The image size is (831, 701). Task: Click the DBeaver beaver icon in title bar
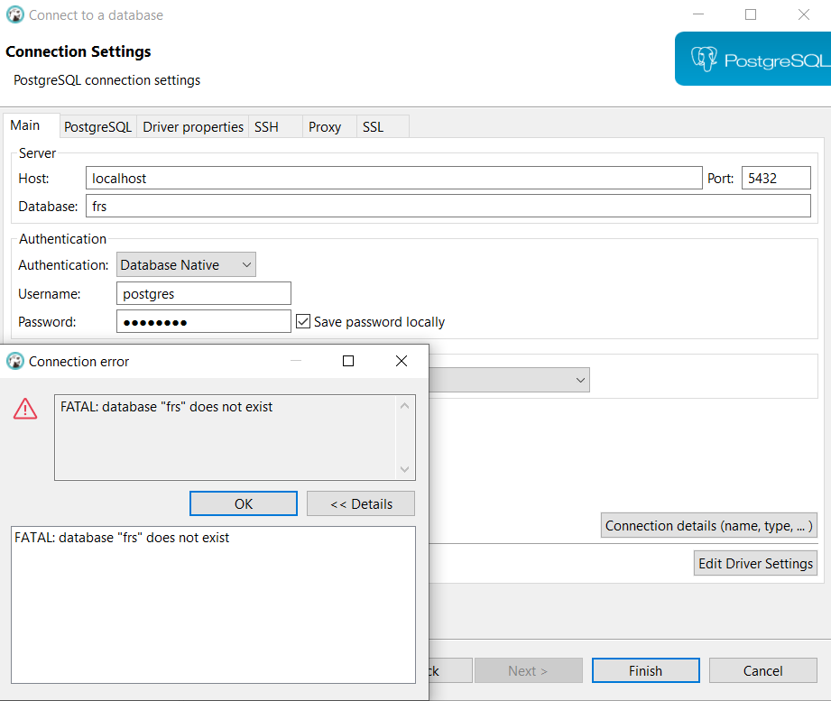pyautogui.click(x=15, y=15)
